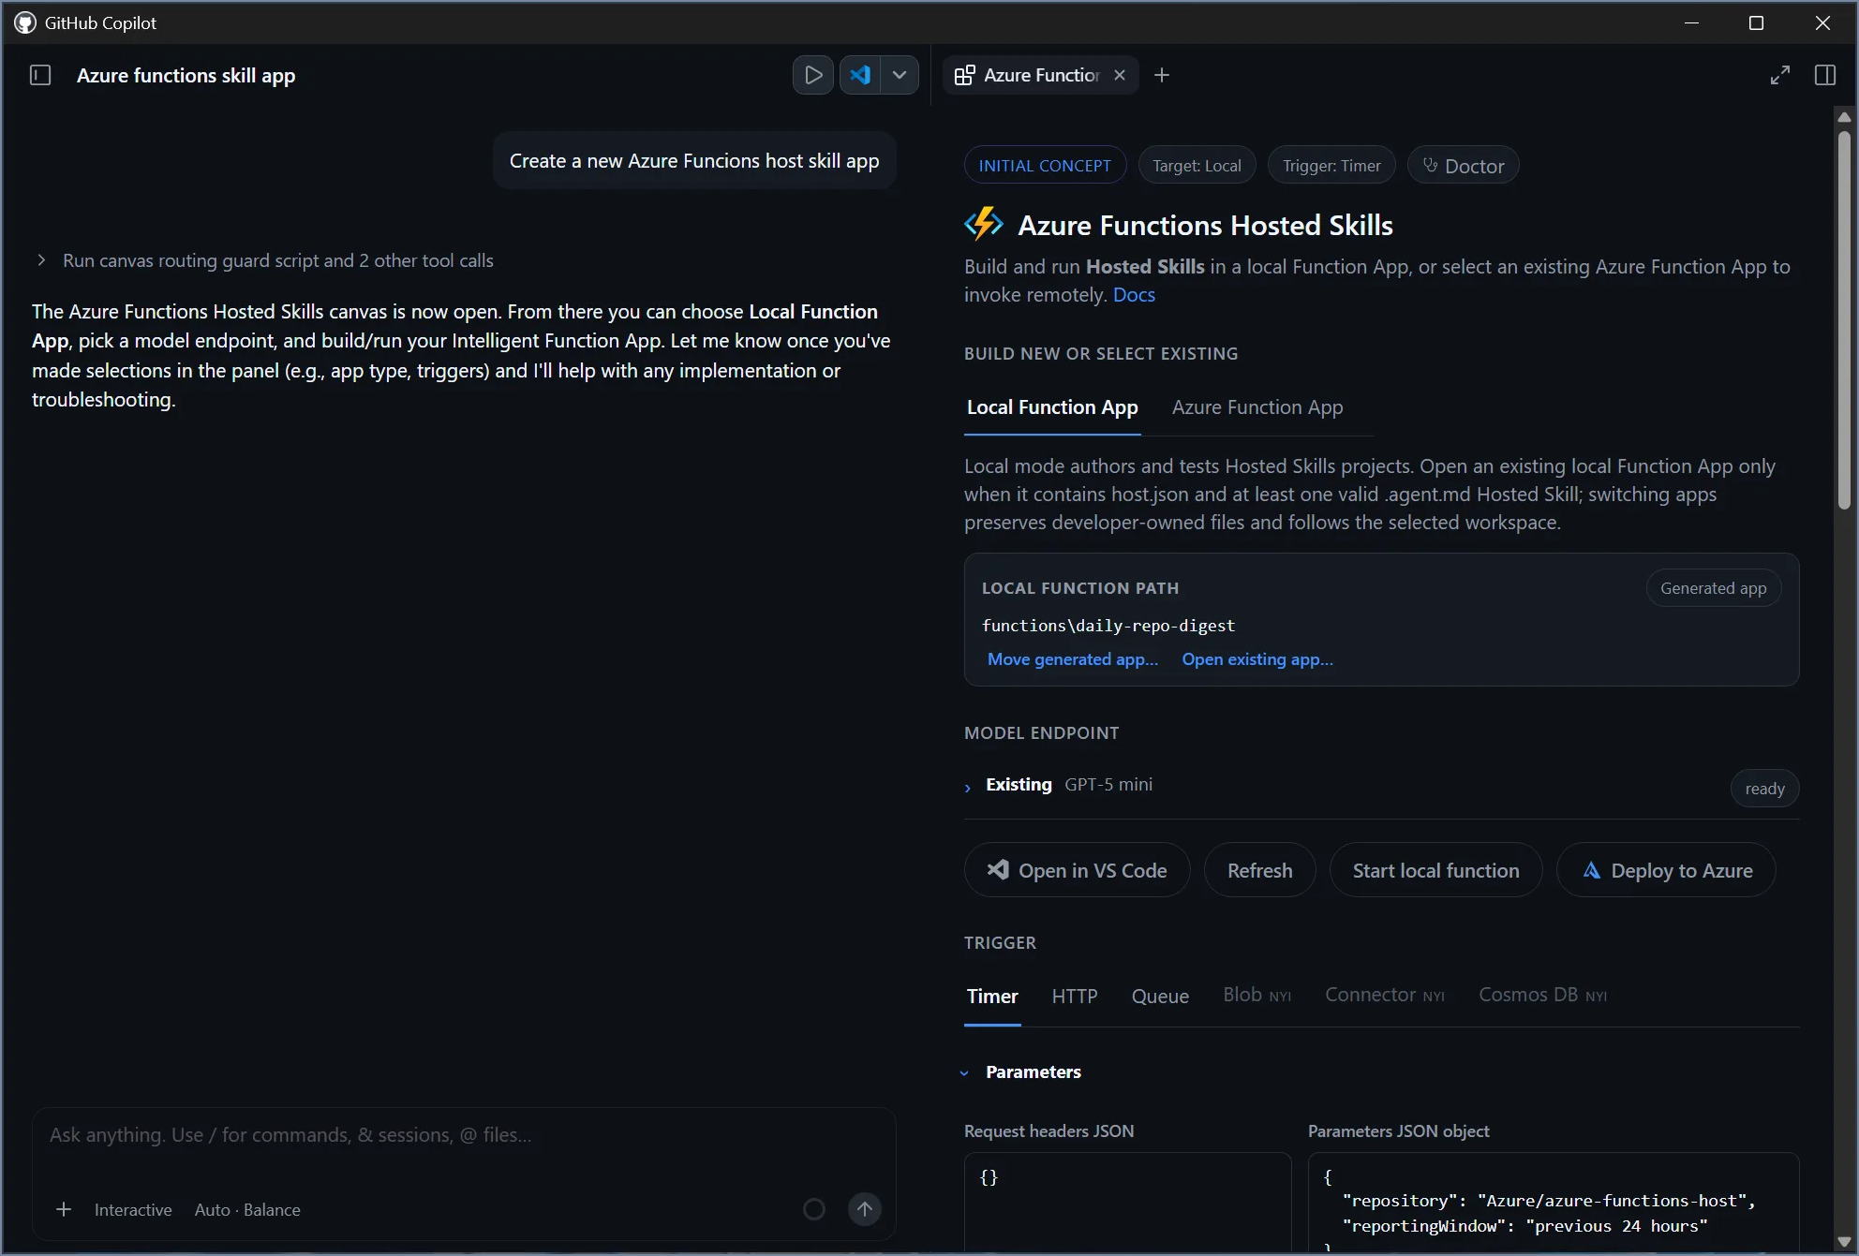Collapse the Parameters section
1859x1256 pixels.
pos(1023,1072)
